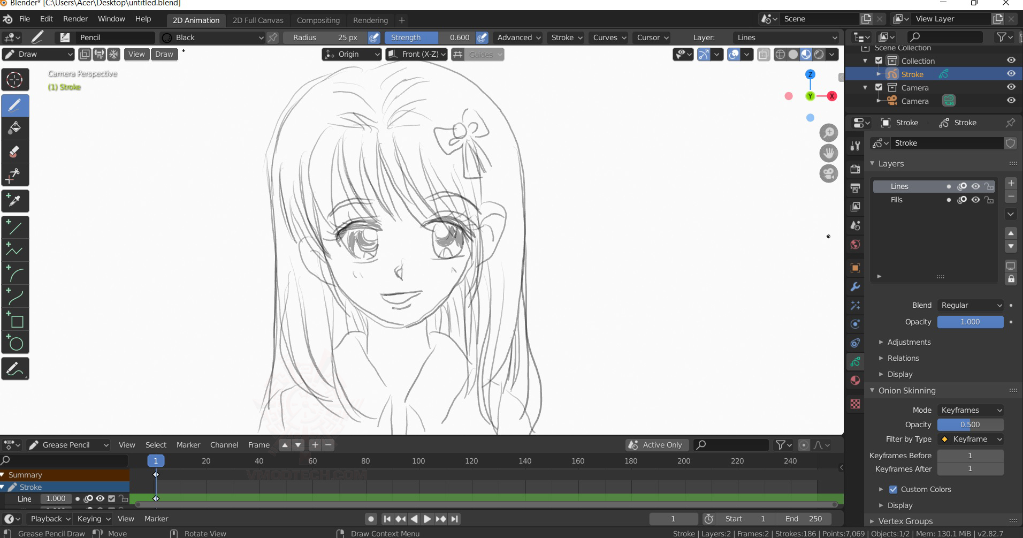This screenshot has width=1023, height=538.
Task: Open the Black material dropdown
Action: tap(213, 37)
